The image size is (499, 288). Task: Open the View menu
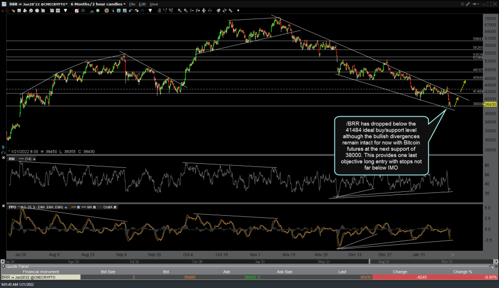154,4
